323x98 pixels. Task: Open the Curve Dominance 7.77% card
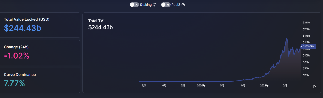(x=40, y=80)
